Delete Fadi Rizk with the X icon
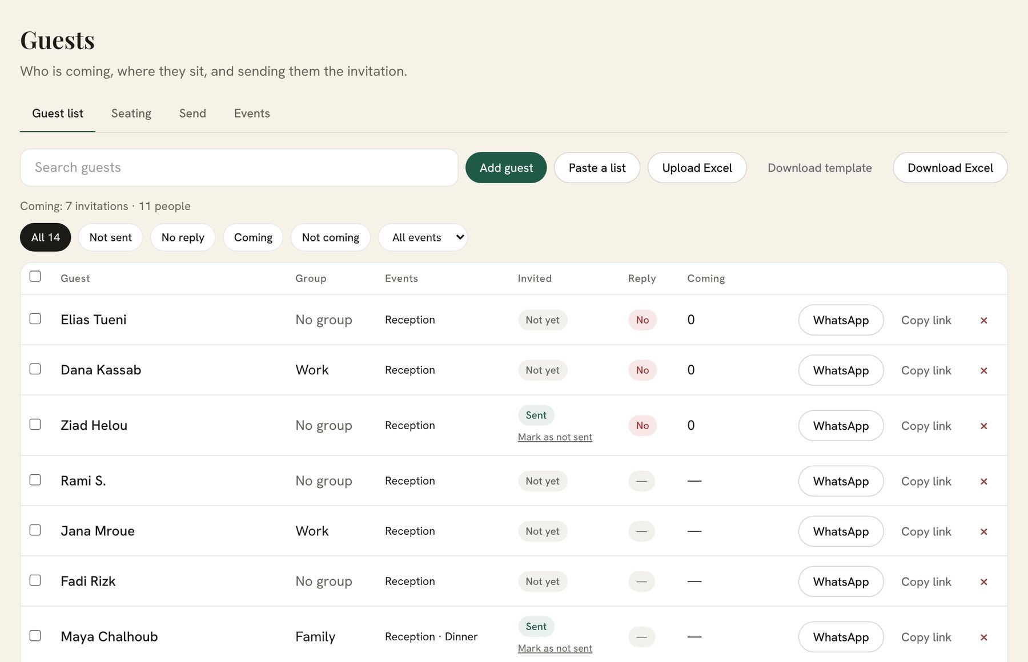The width and height of the screenshot is (1028, 662). tap(983, 582)
